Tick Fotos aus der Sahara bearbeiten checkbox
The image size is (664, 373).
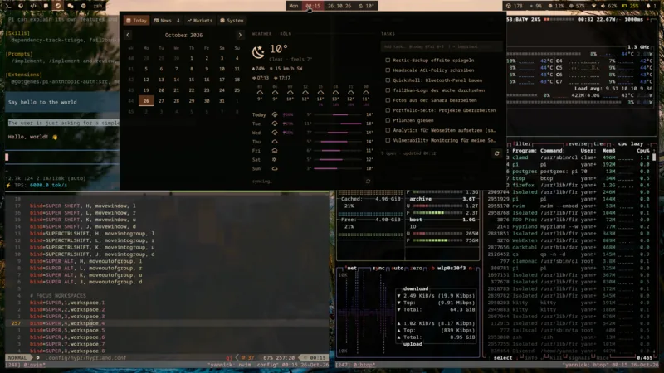(x=388, y=100)
